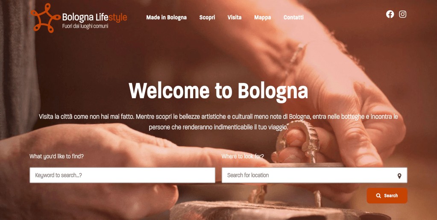The height and width of the screenshot is (220, 437).
Task: Click the location pin icon in the location field
Action: tap(399, 176)
